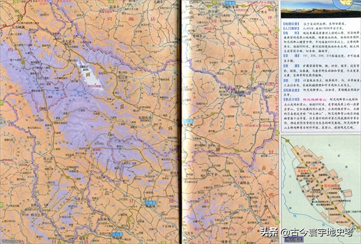Click the 【经 济】 heading
Viewport: 361px width, 244px height.
(291, 80)
